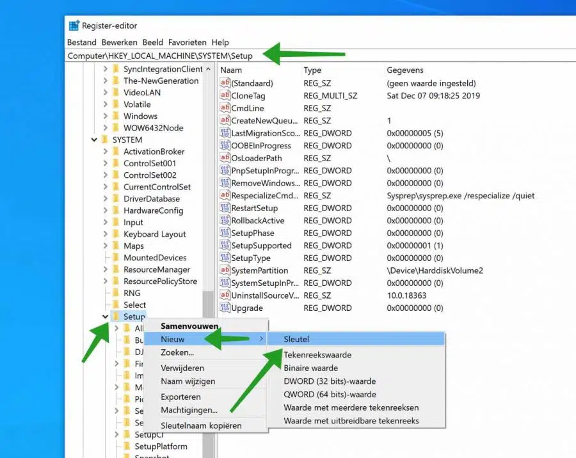Click the registry path address bar
Image resolution: width=576 pixels, height=458 pixels.
click(319, 56)
